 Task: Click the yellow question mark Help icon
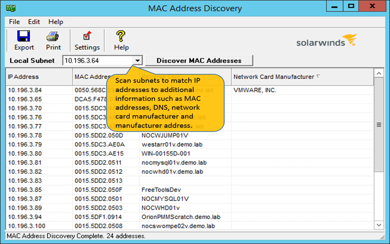pyautogui.click(x=121, y=36)
